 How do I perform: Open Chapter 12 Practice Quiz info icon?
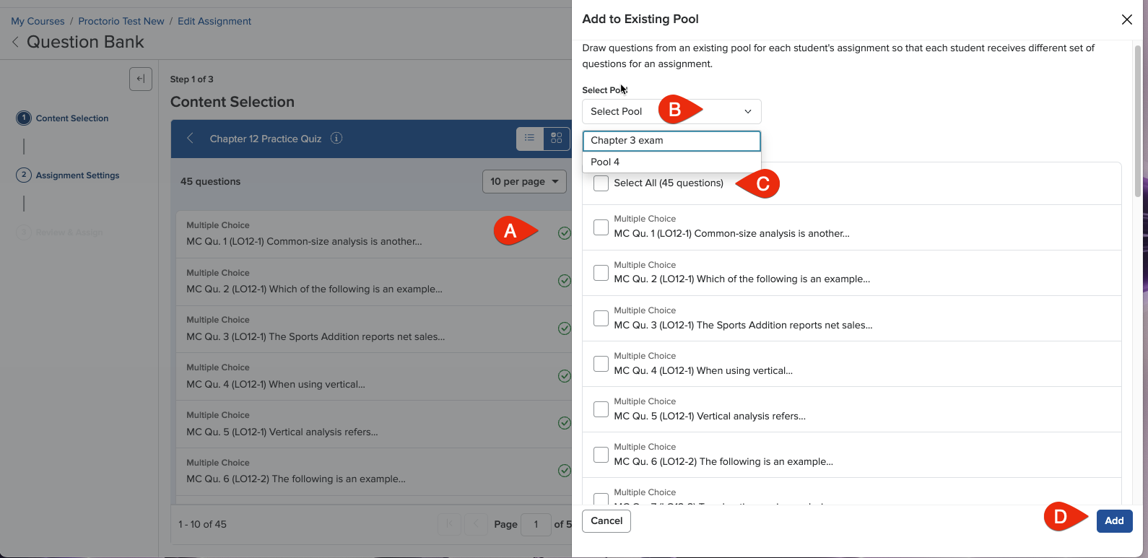[x=336, y=138]
